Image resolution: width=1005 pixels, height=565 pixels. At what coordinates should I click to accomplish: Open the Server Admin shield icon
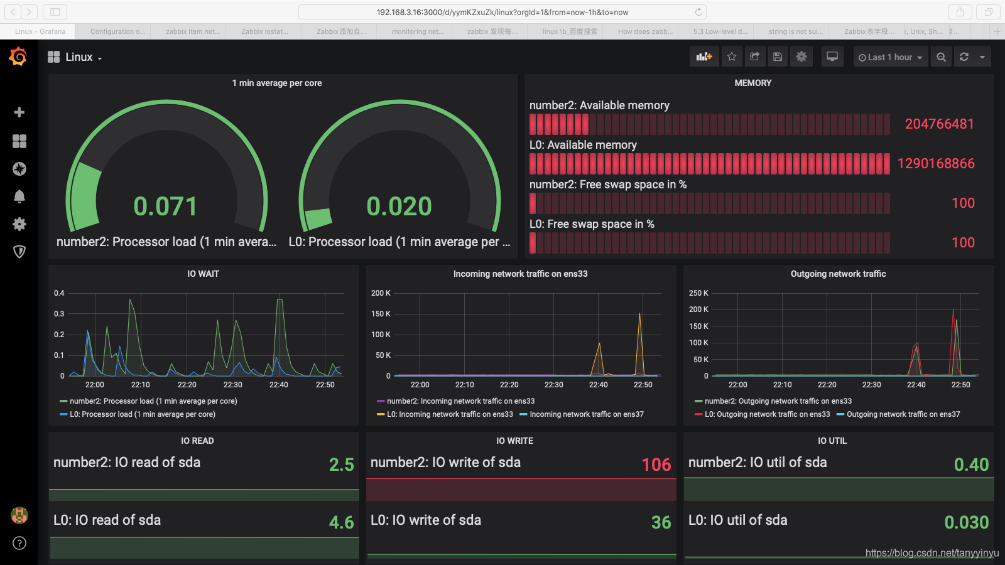(x=19, y=252)
